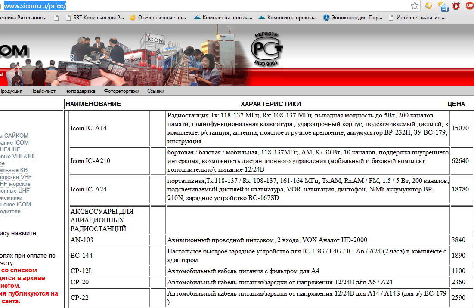Click the weather cloud extension icon
This screenshot has width=474, height=308.
442,6
